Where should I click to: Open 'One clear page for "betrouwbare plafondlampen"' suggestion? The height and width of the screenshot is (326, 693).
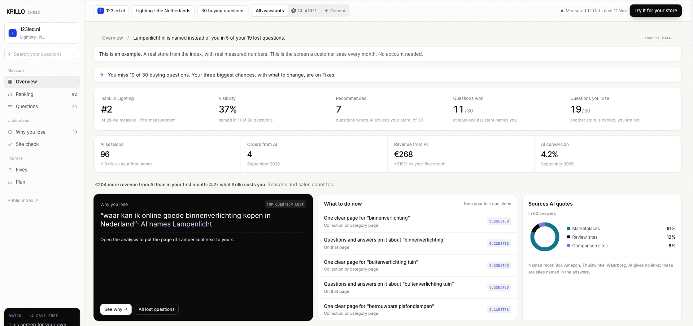tap(417, 309)
